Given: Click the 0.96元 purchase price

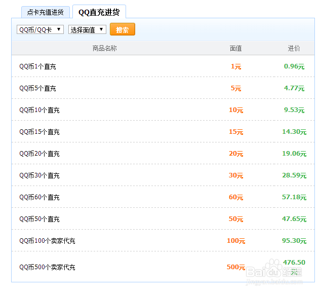Looking at the screenshot, I should click(x=294, y=66).
